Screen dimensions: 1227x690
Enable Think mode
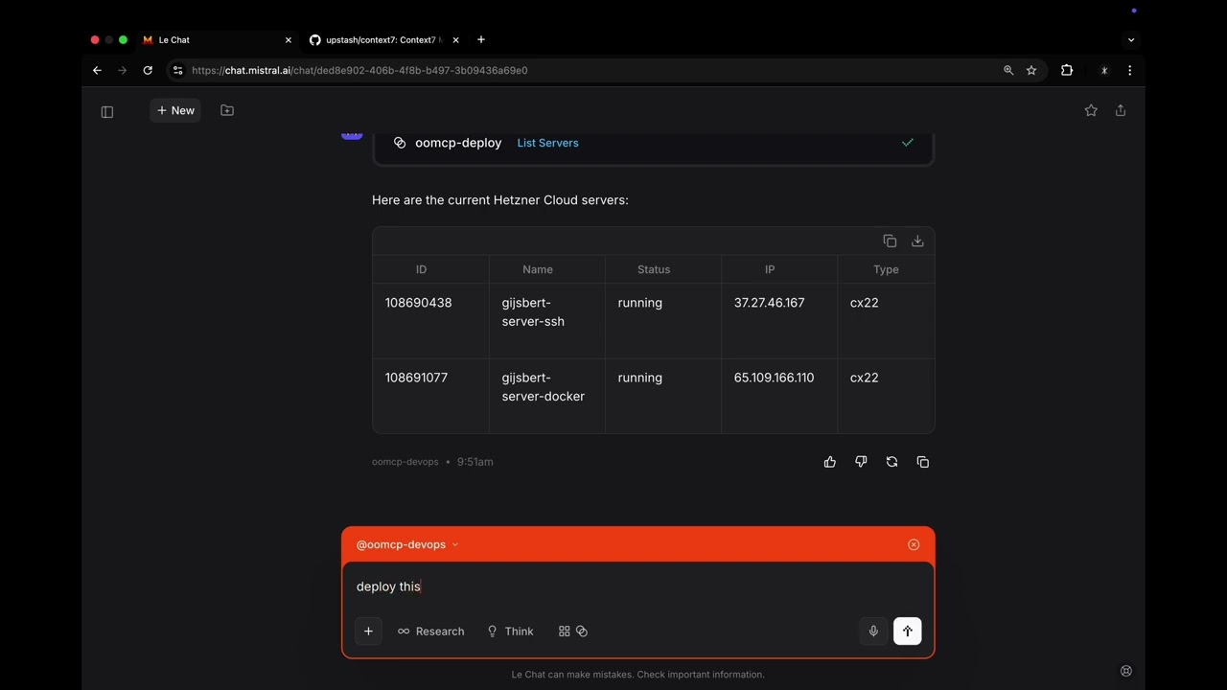pyautogui.click(x=510, y=632)
